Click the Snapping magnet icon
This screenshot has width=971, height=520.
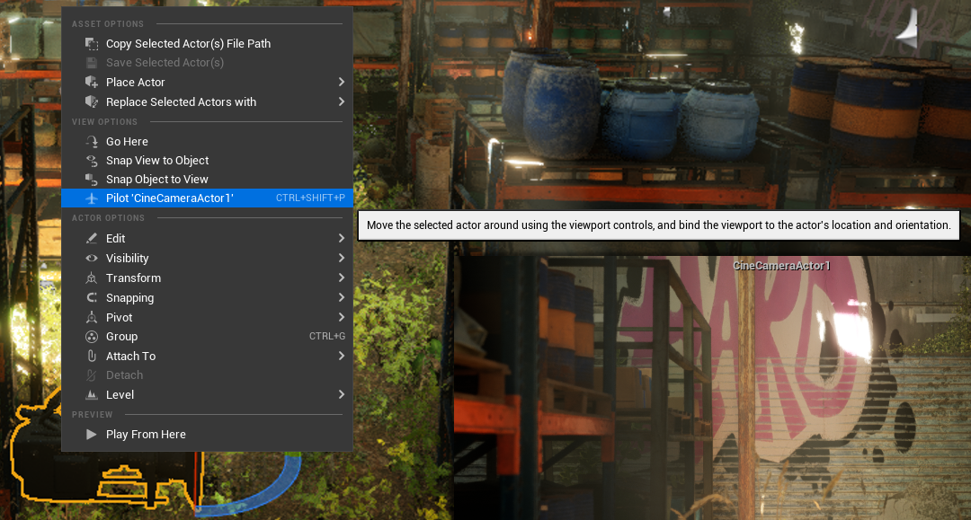pos(92,298)
